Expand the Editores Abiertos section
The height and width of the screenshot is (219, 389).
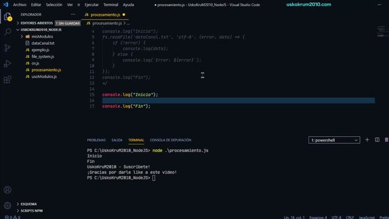point(36,23)
